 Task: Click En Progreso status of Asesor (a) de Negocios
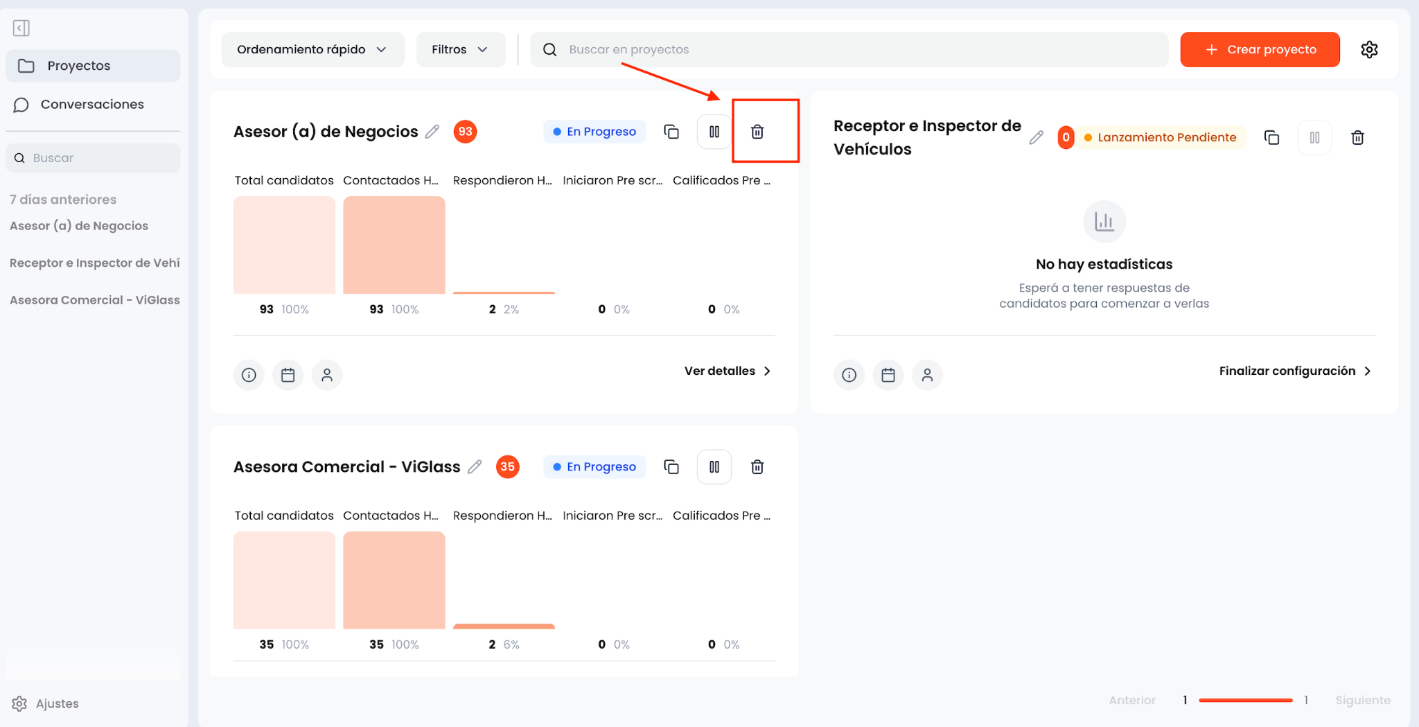pyautogui.click(x=594, y=132)
